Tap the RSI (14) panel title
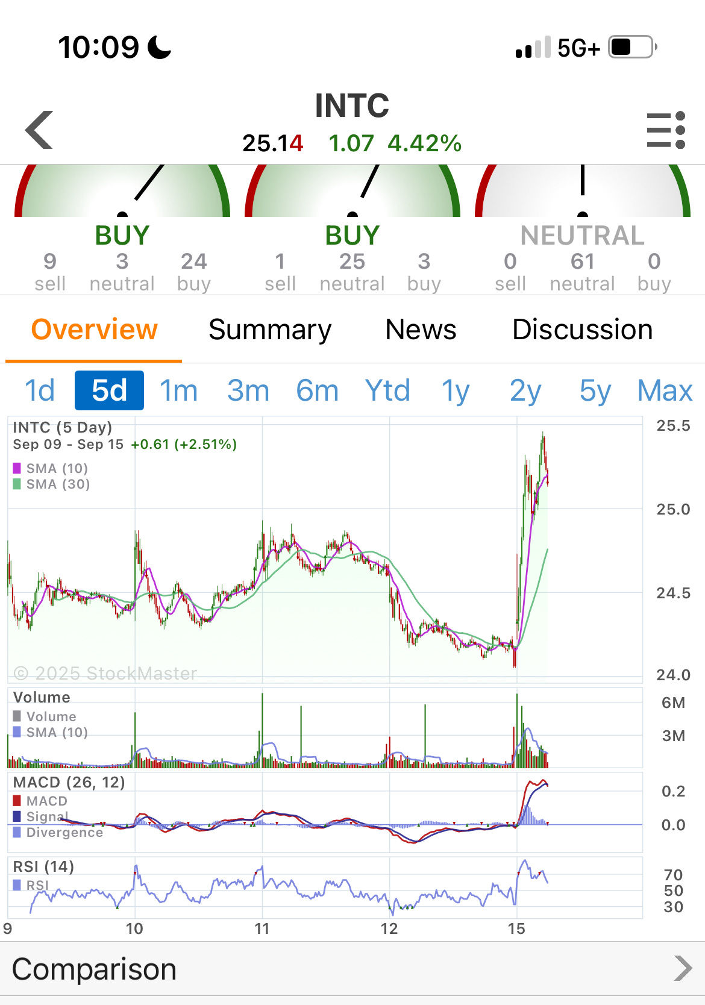 tap(43, 866)
